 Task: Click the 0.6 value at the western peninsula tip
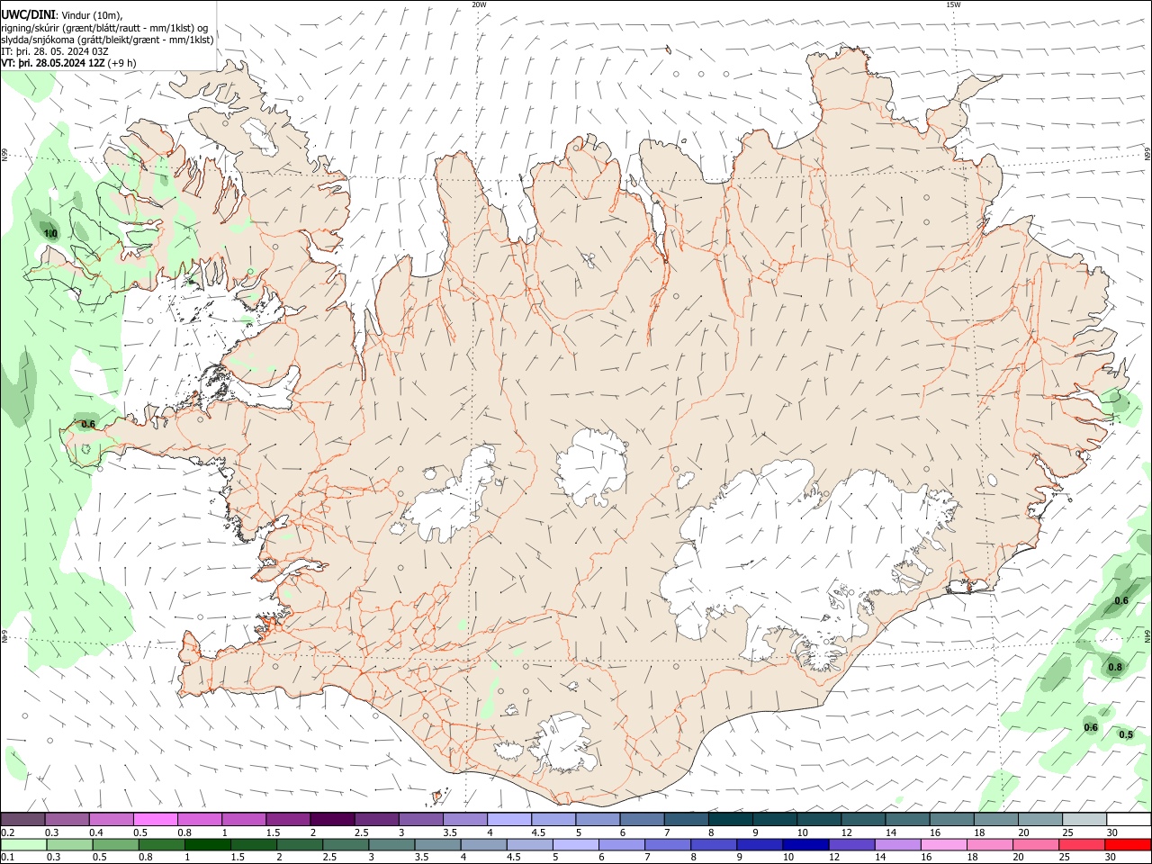pyautogui.click(x=88, y=425)
